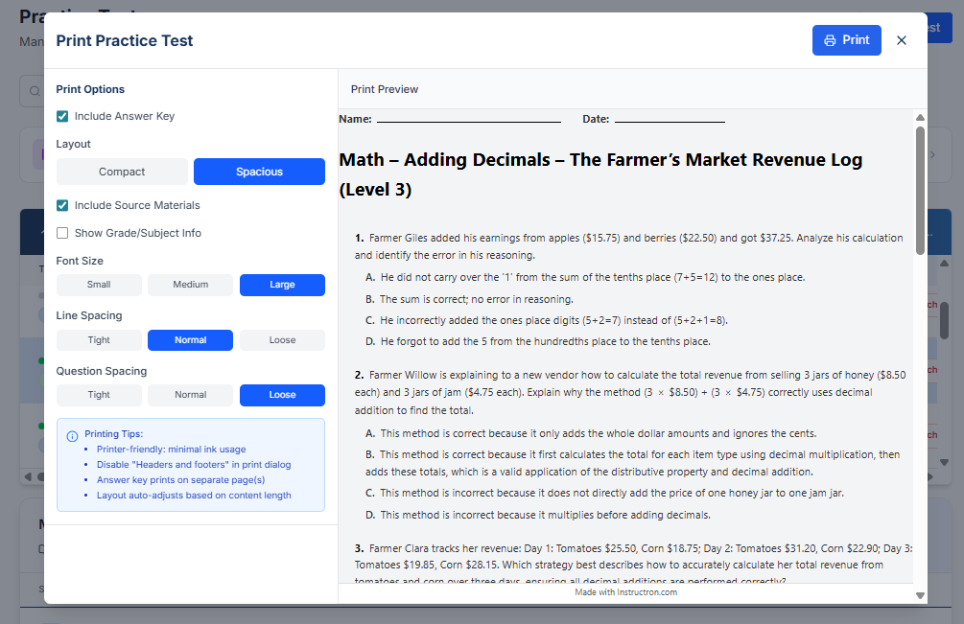Image resolution: width=964 pixels, height=624 pixels.
Task: Set line spacing to Loose
Action: pyautogui.click(x=282, y=340)
